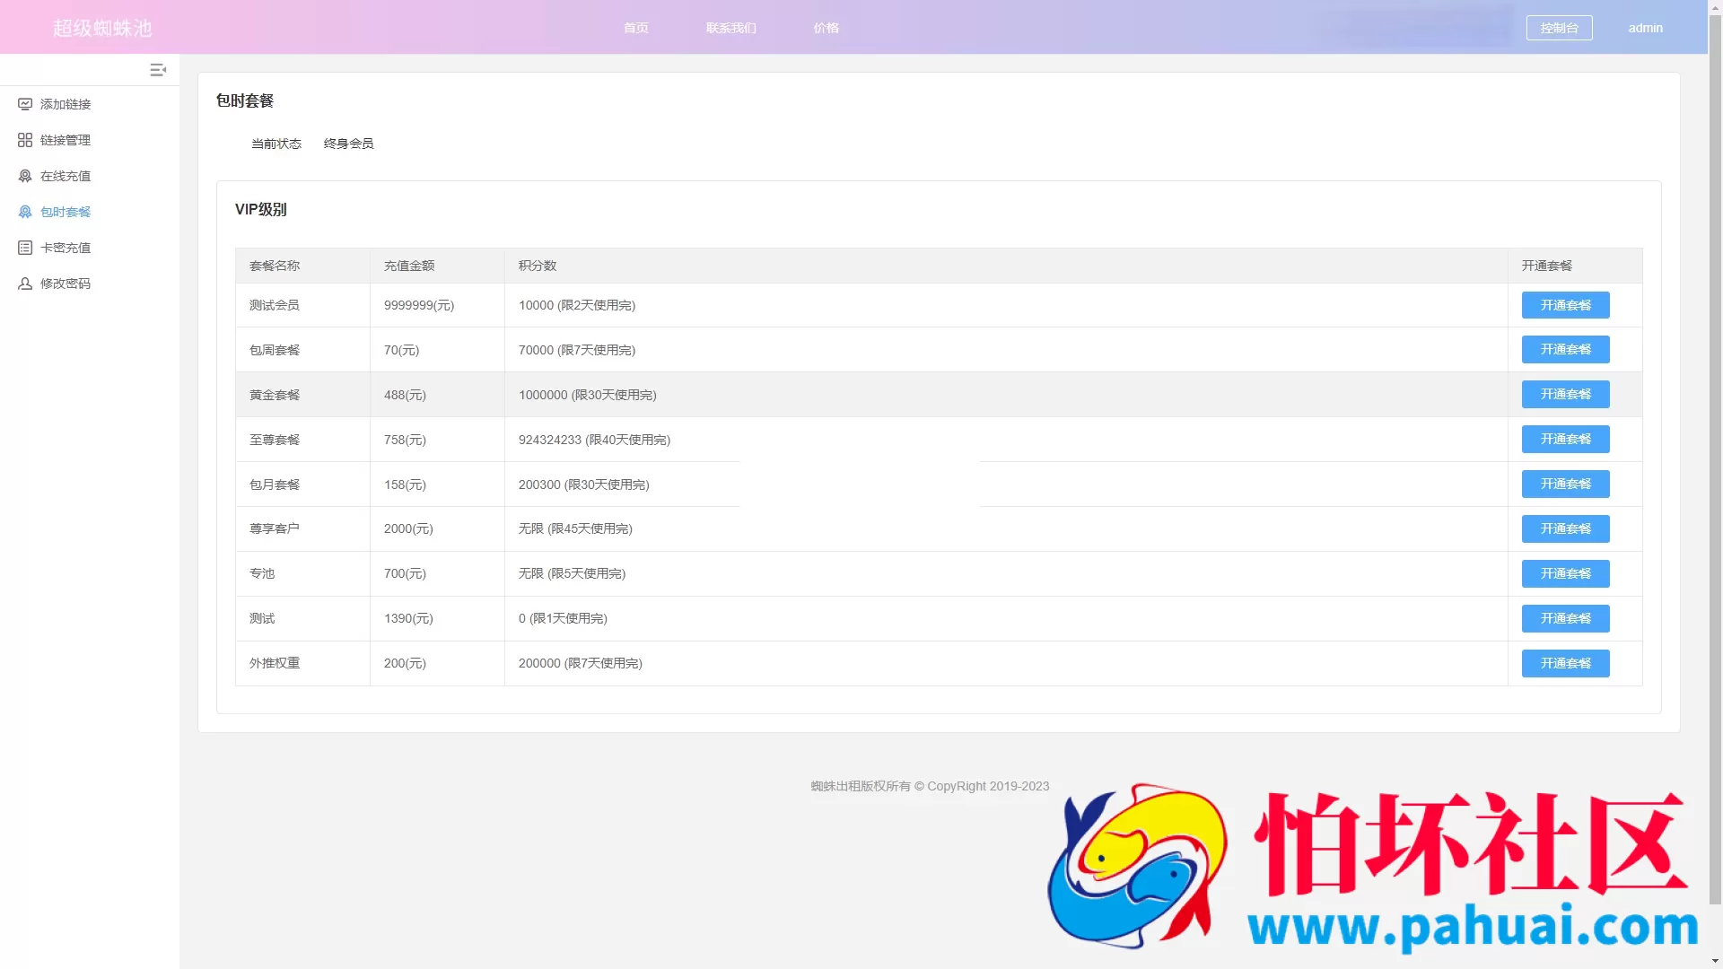Click the 链接管理 grid icon
This screenshot has width=1723, height=969.
[25, 140]
